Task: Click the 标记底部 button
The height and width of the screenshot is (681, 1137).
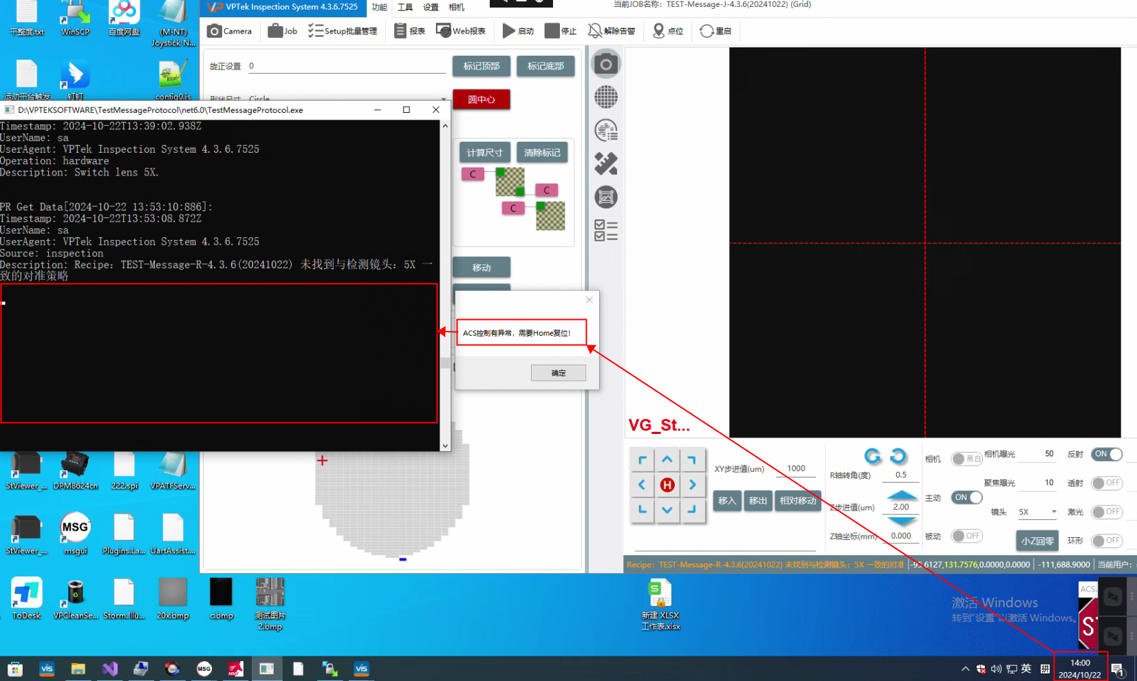Action: (545, 66)
